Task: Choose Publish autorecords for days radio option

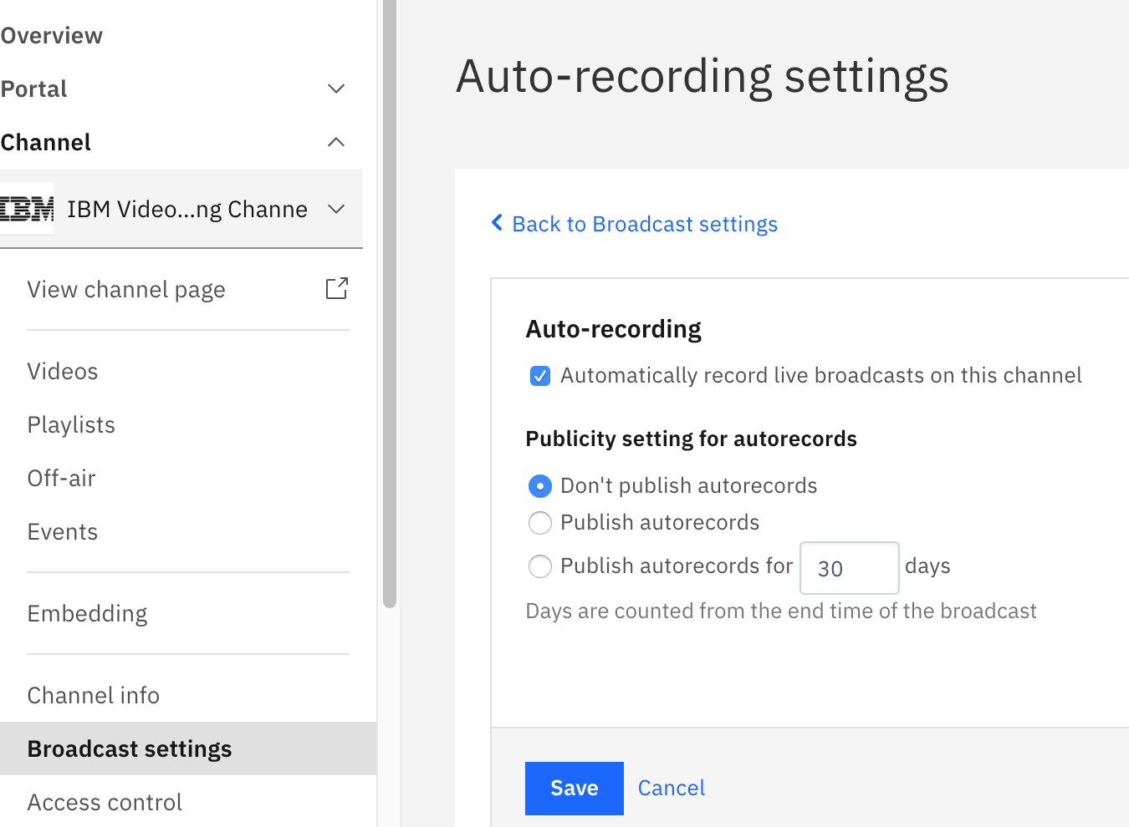Action: point(540,566)
